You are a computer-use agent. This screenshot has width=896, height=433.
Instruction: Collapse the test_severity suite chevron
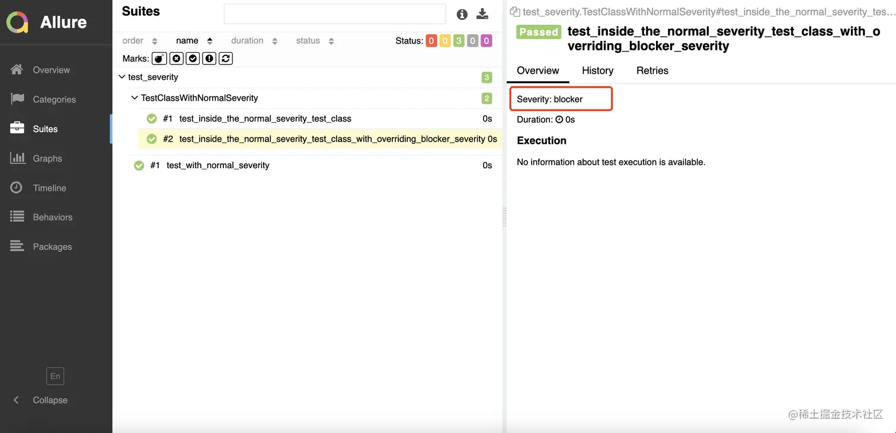121,77
